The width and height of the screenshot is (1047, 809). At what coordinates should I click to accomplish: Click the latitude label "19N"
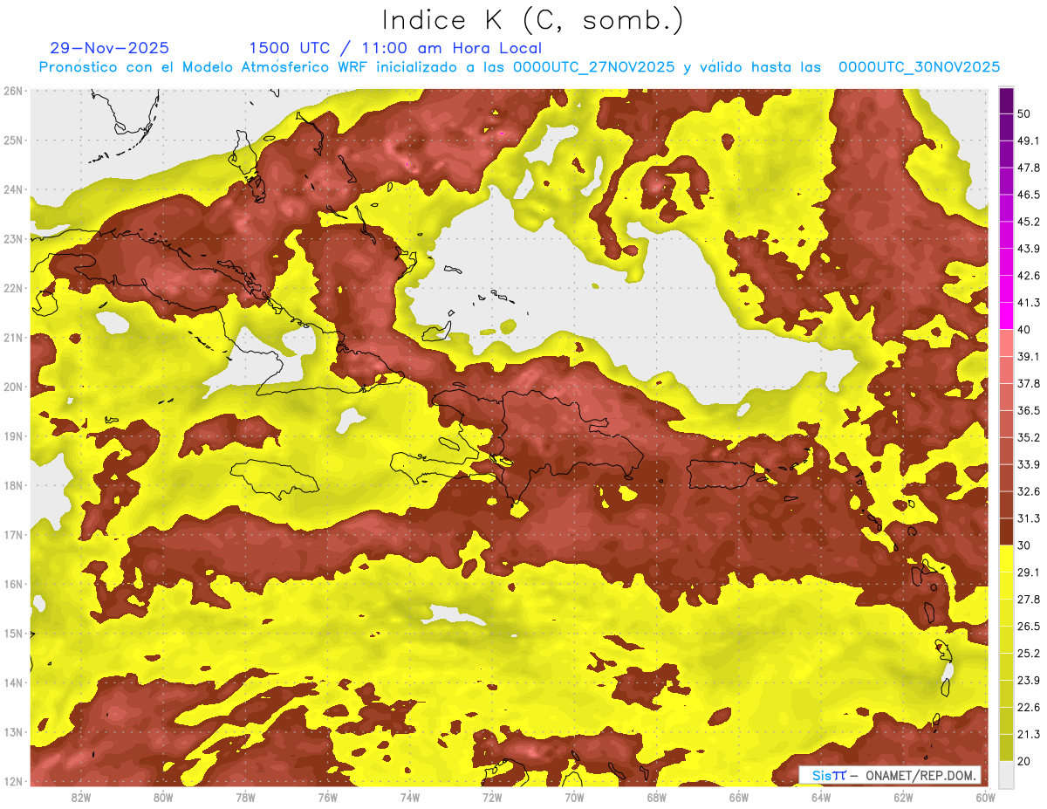(13, 436)
